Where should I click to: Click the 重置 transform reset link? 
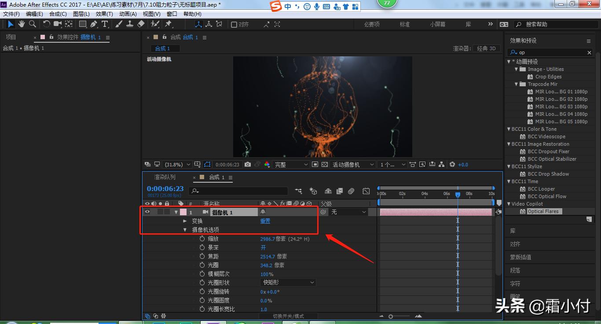(265, 221)
